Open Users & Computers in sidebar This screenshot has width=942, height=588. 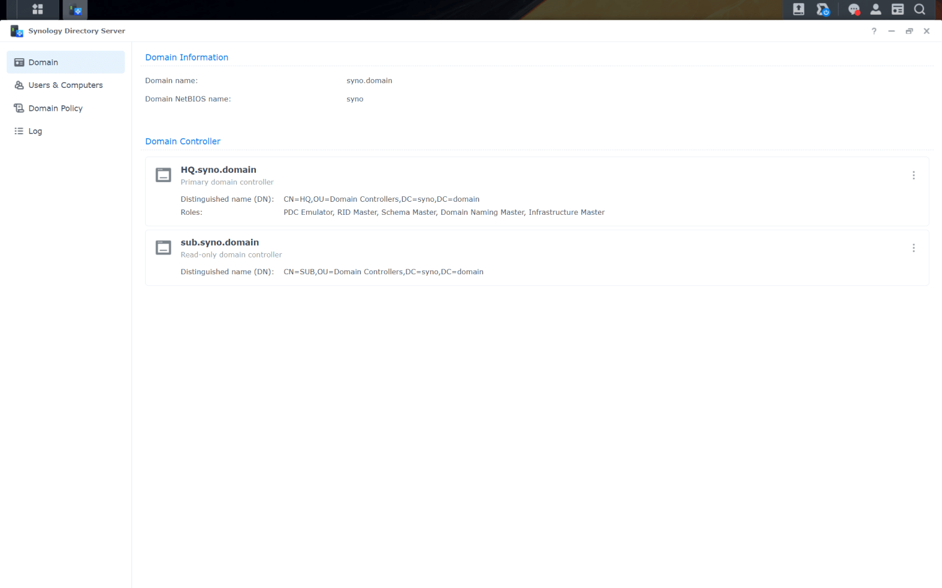pyautogui.click(x=66, y=85)
